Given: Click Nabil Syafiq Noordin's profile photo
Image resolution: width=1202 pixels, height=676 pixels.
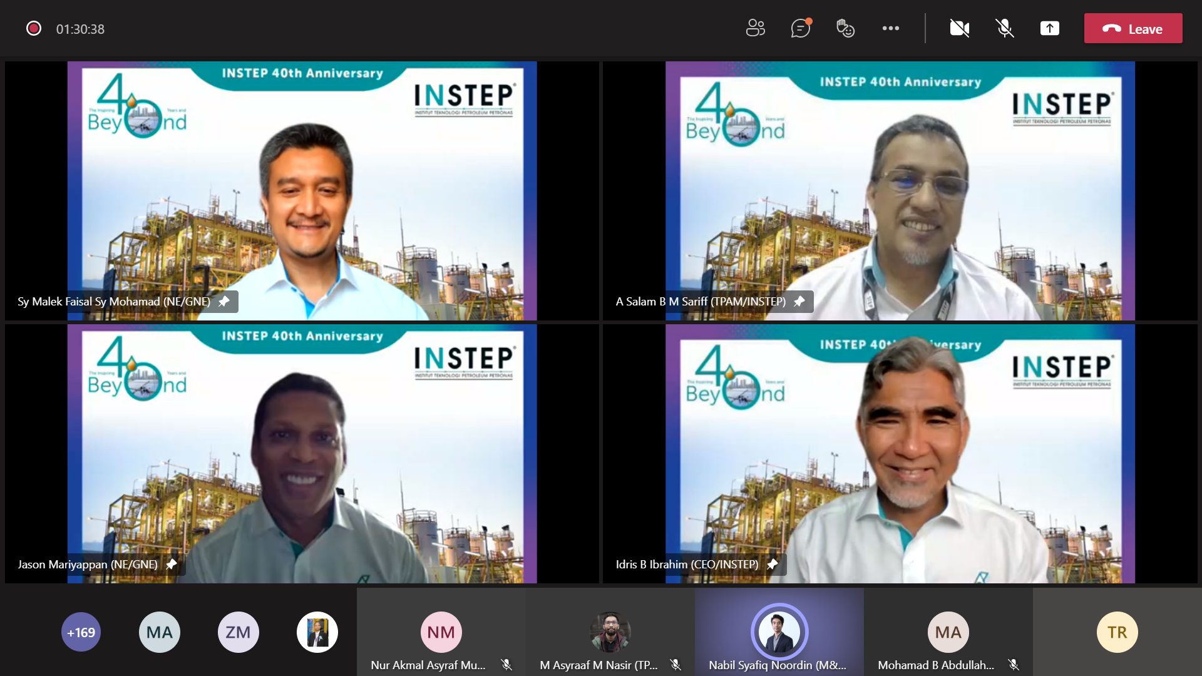Looking at the screenshot, I should pyautogui.click(x=779, y=632).
